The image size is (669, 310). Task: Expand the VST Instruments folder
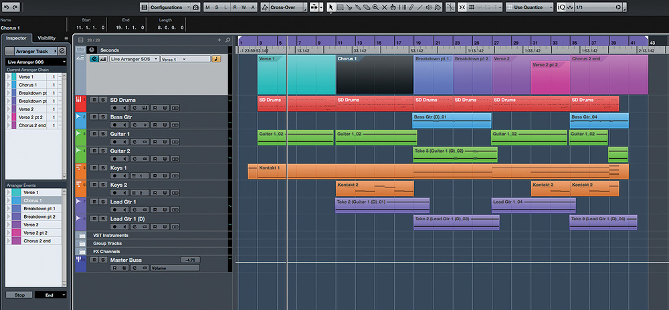coord(81,235)
